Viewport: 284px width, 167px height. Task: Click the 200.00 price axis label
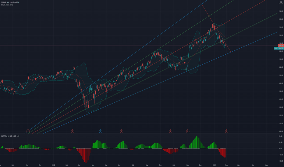click(281, 51)
